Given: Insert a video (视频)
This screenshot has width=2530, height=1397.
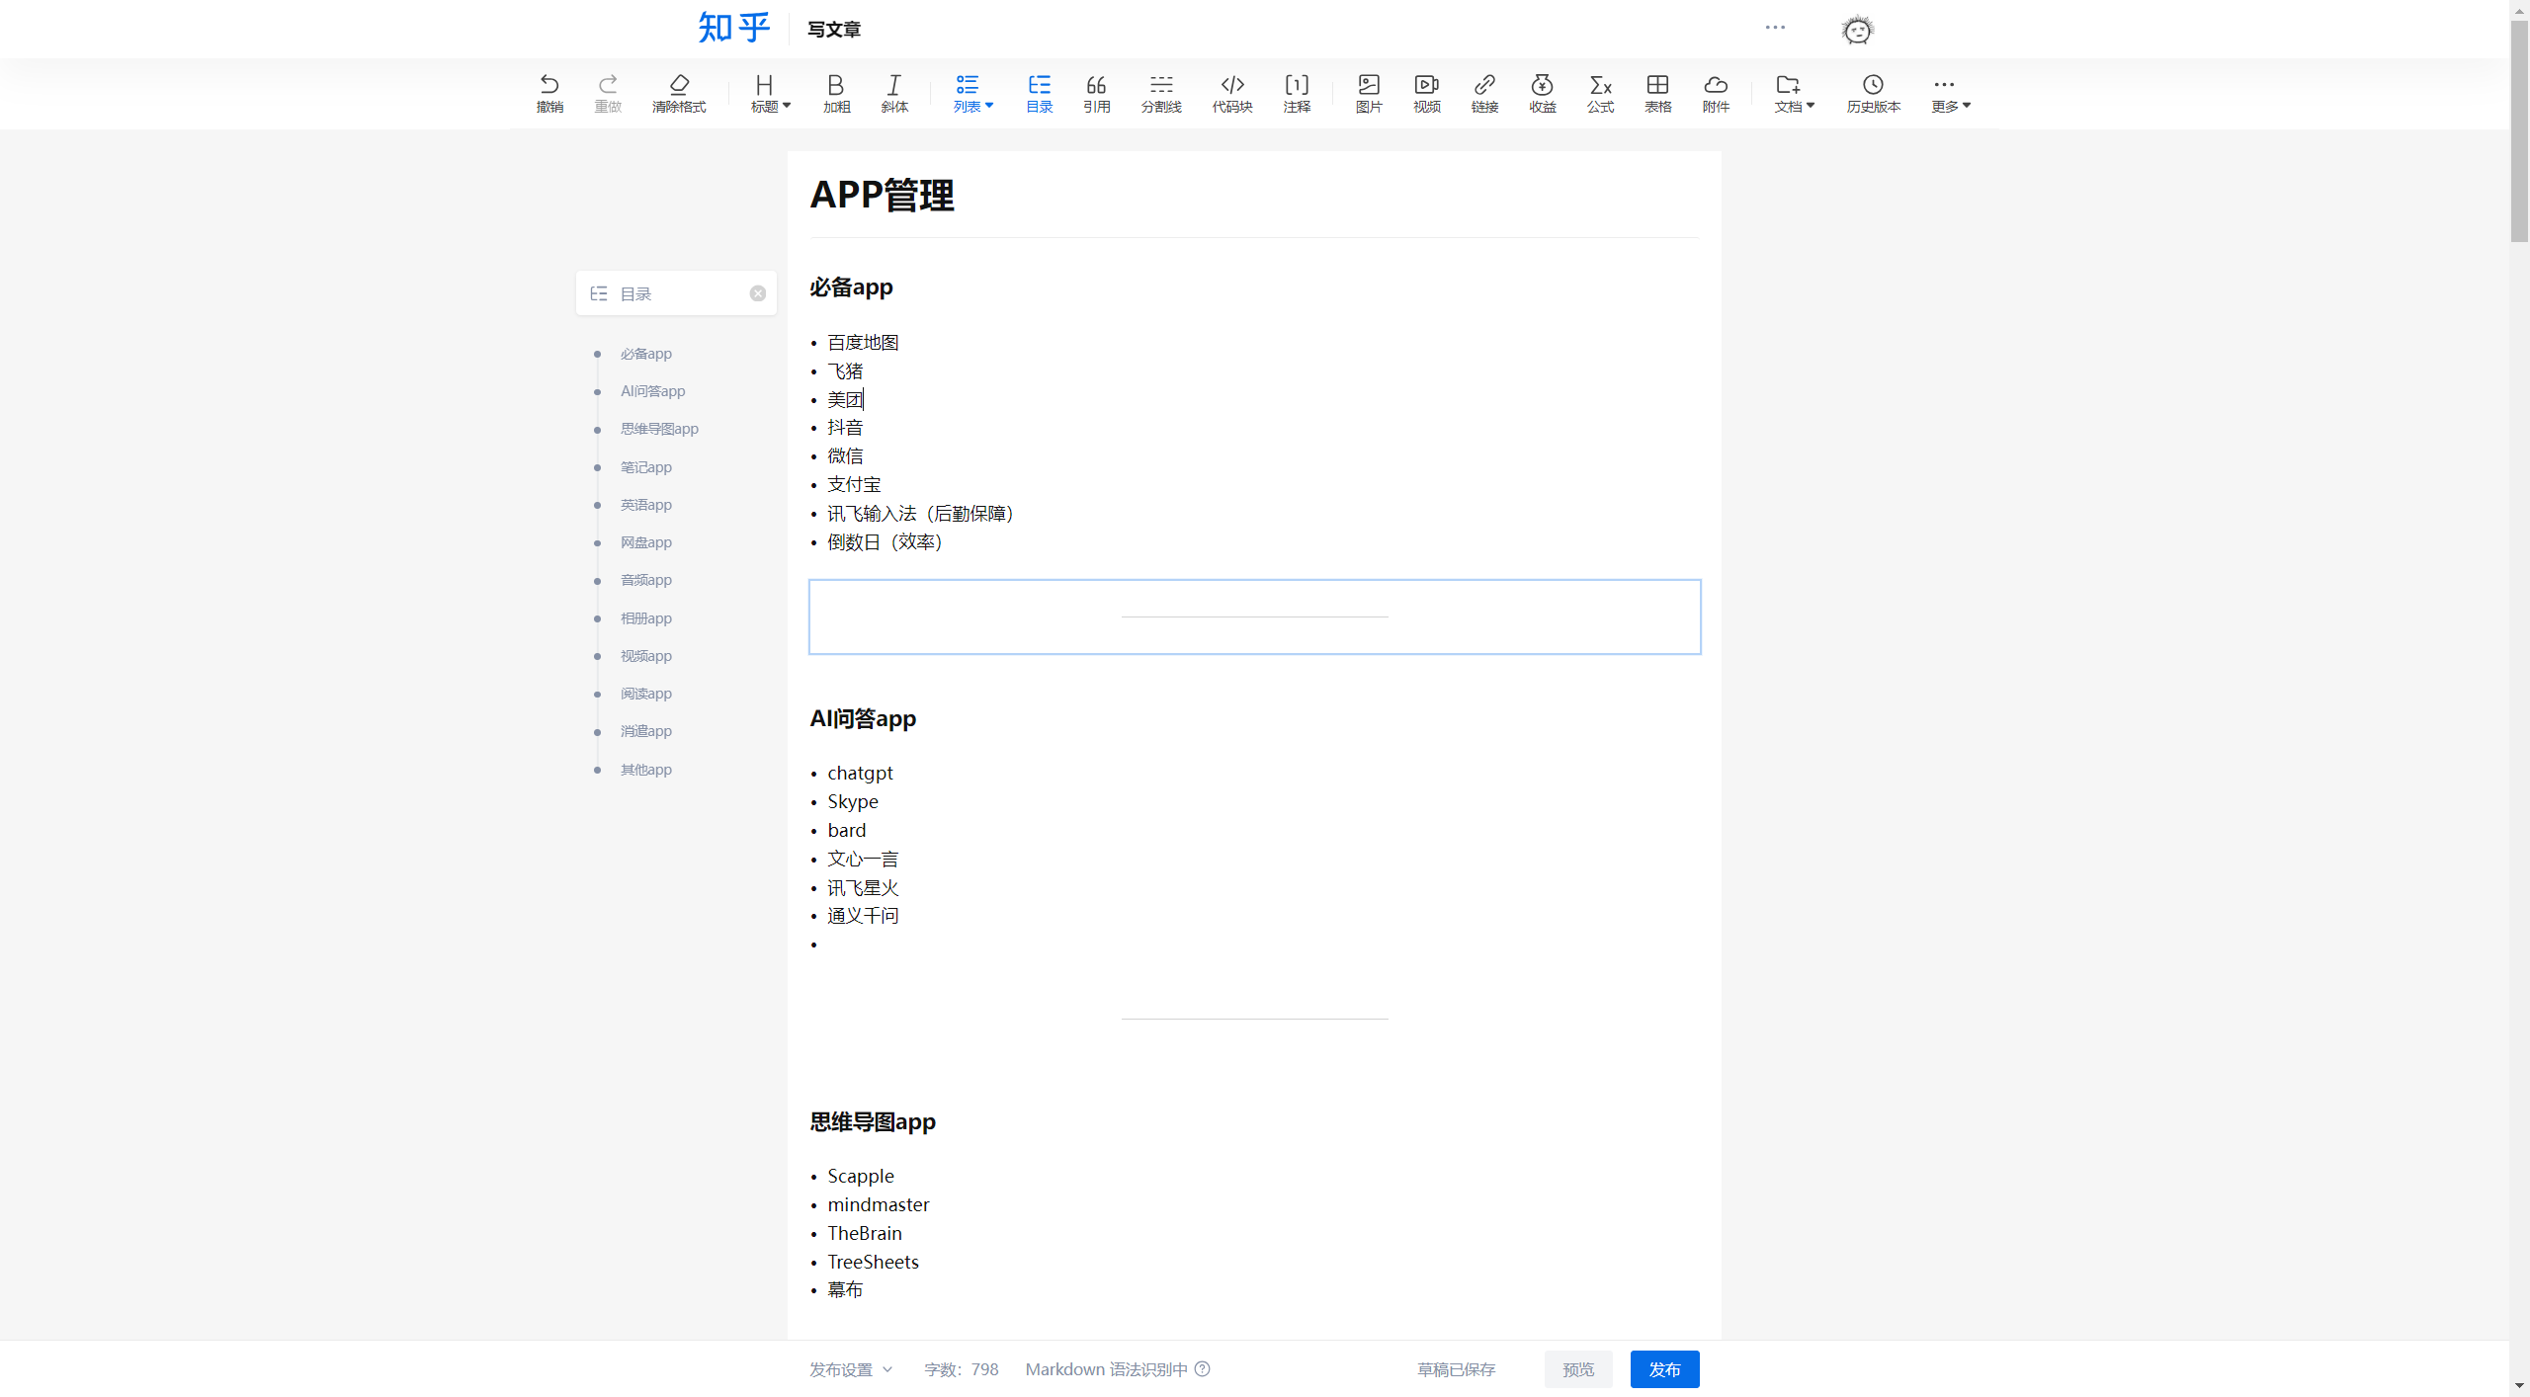Looking at the screenshot, I should tap(1426, 94).
